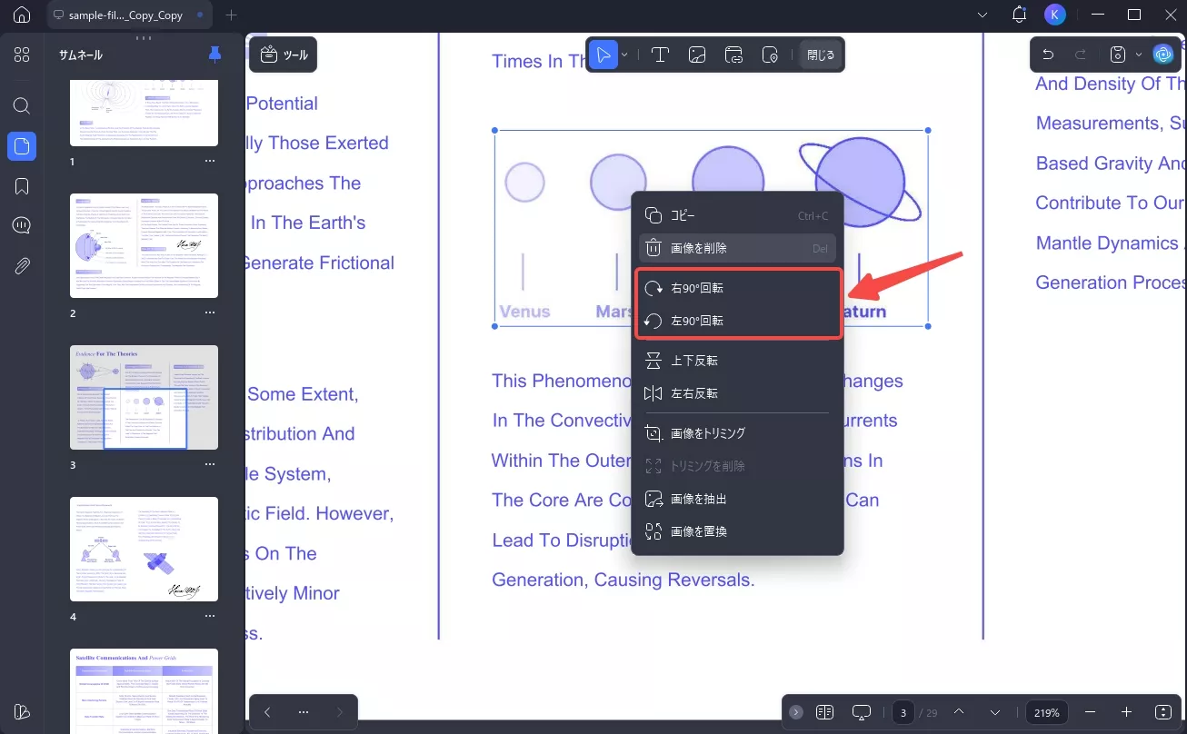Image resolution: width=1187 pixels, height=734 pixels.
Task: Undo the last action
Action: click(1048, 55)
